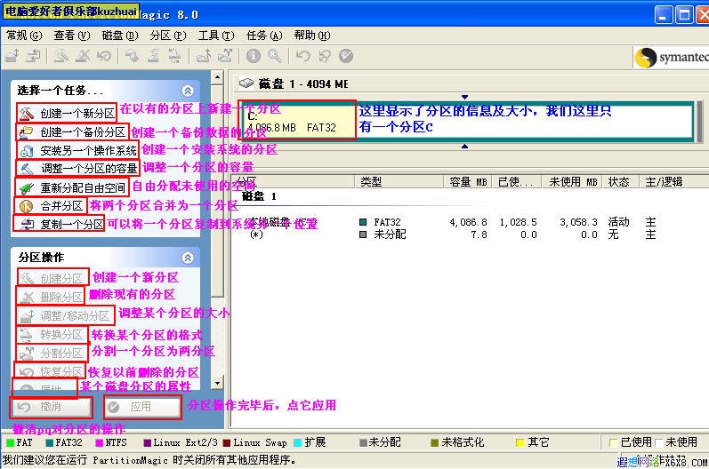
Task: Click the icon beside 调整一个分区的容量
Action: coord(27,169)
